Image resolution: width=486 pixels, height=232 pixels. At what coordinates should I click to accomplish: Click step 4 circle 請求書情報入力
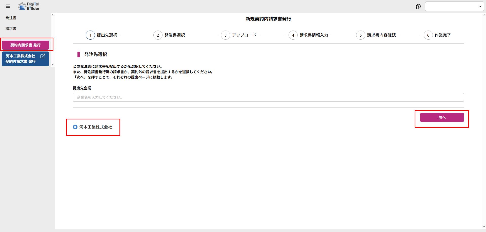[293, 35]
